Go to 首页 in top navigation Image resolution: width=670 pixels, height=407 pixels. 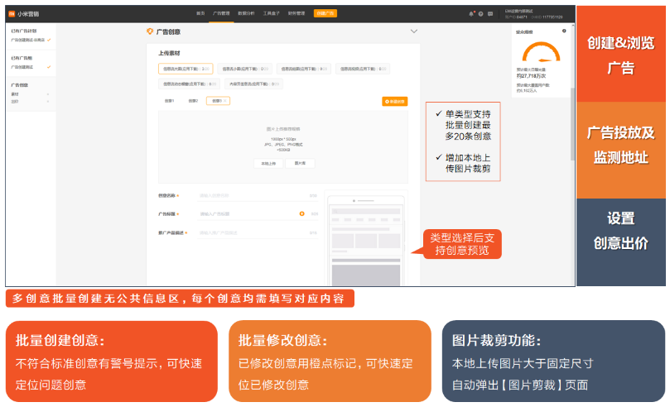click(200, 13)
